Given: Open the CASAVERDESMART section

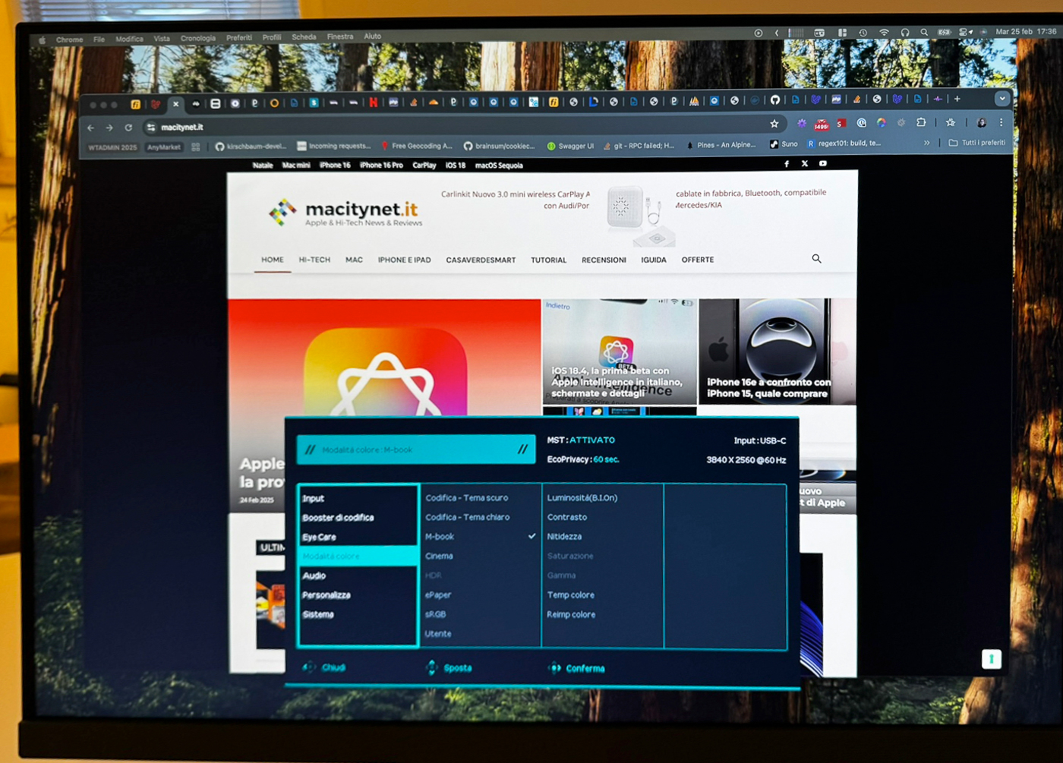Looking at the screenshot, I should click(x=481, y=260).
